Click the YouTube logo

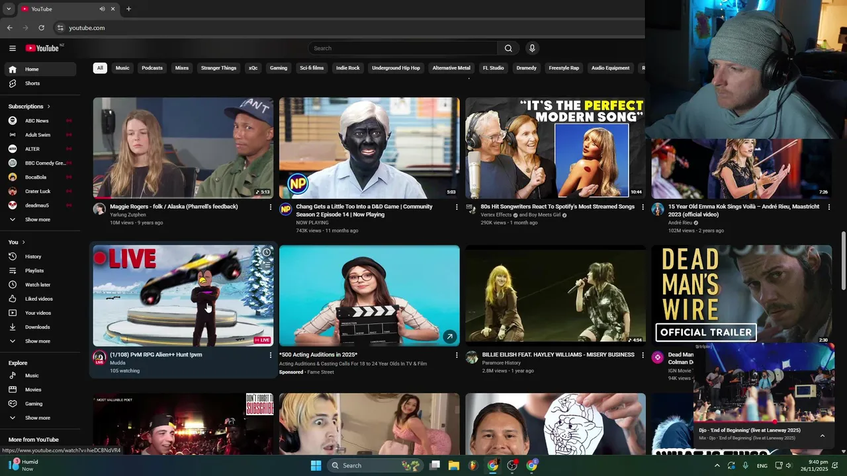coord(42,48)
